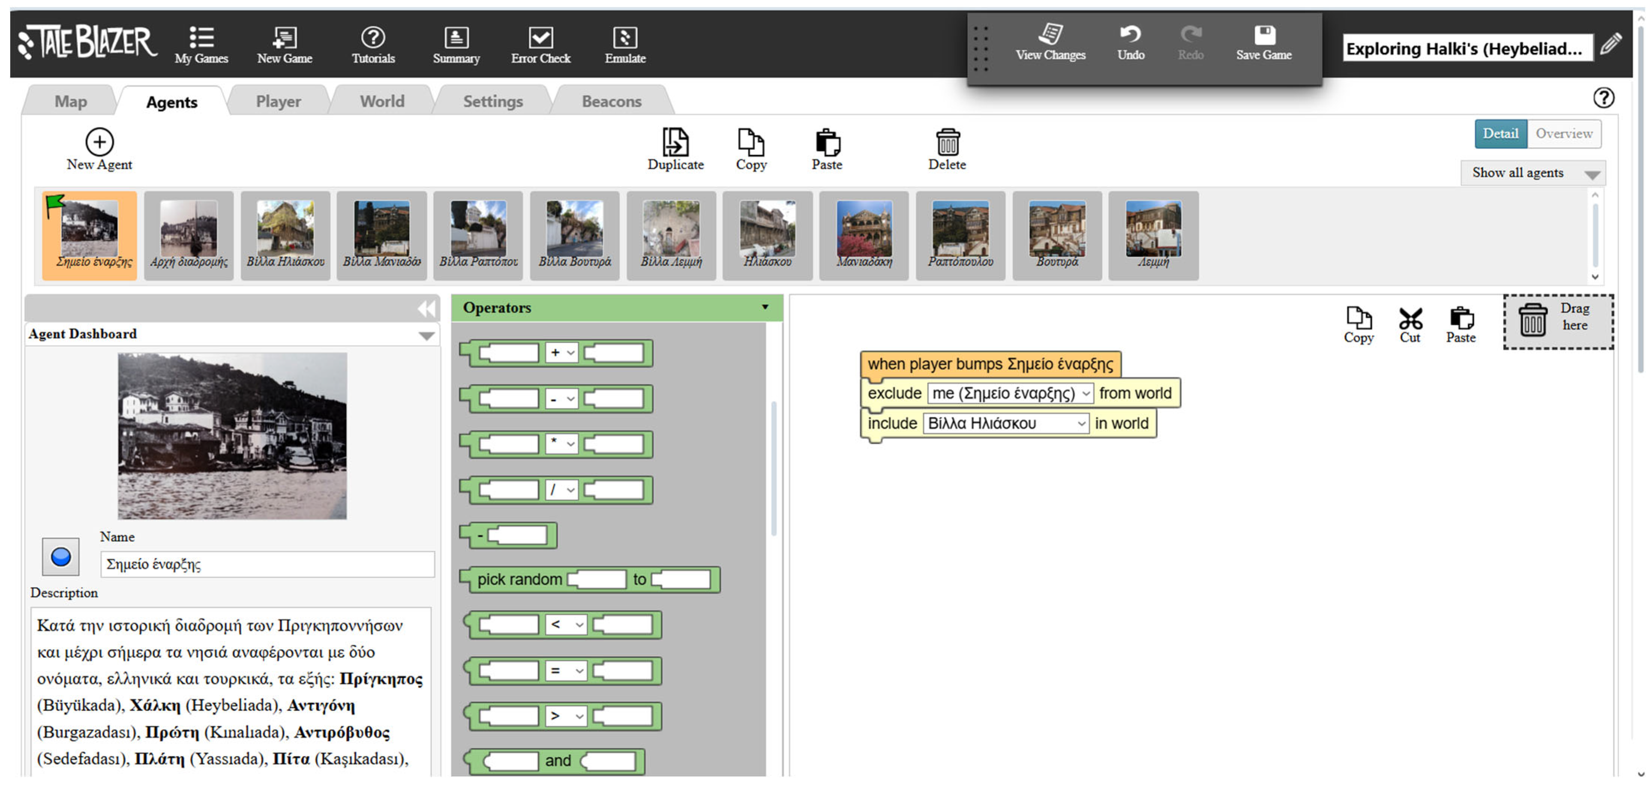Paste an agent
Image resolution: width=1651 pixels, height=793 pixels.
tap(827, 150)
